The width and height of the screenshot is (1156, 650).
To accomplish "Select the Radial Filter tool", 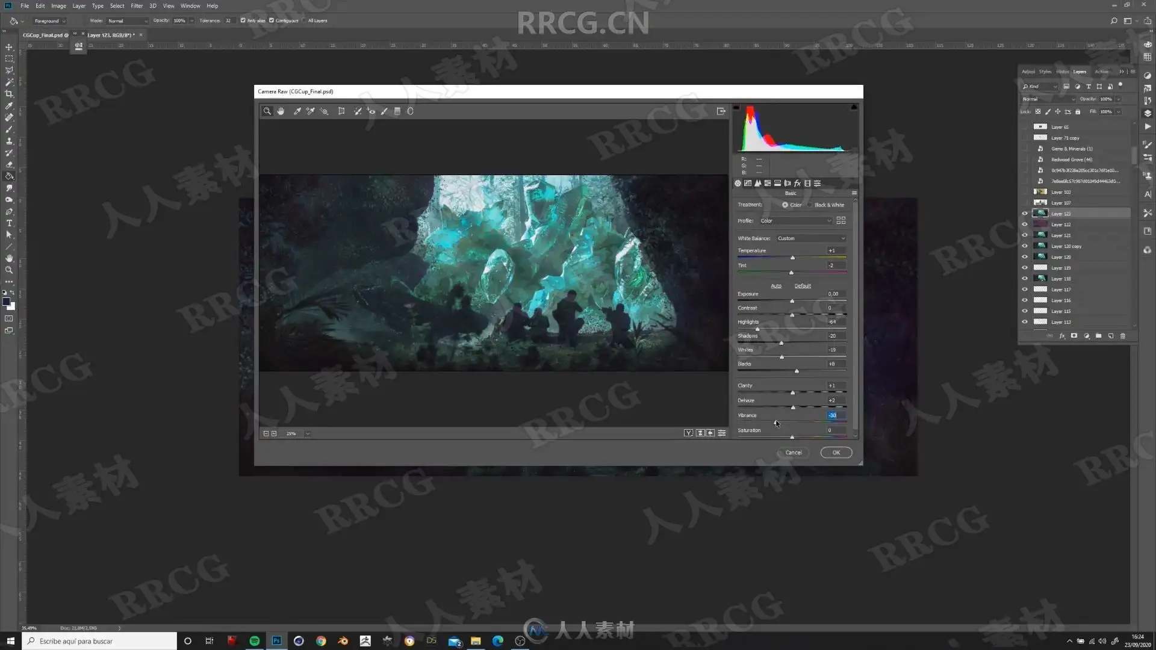I will pos(411,111).
